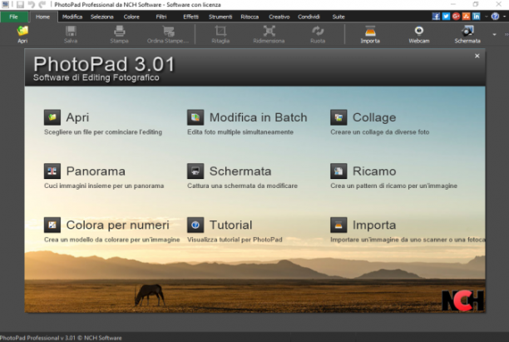Click the Stampa printer icon
The image size is (509, 342).
click(119, 31)
